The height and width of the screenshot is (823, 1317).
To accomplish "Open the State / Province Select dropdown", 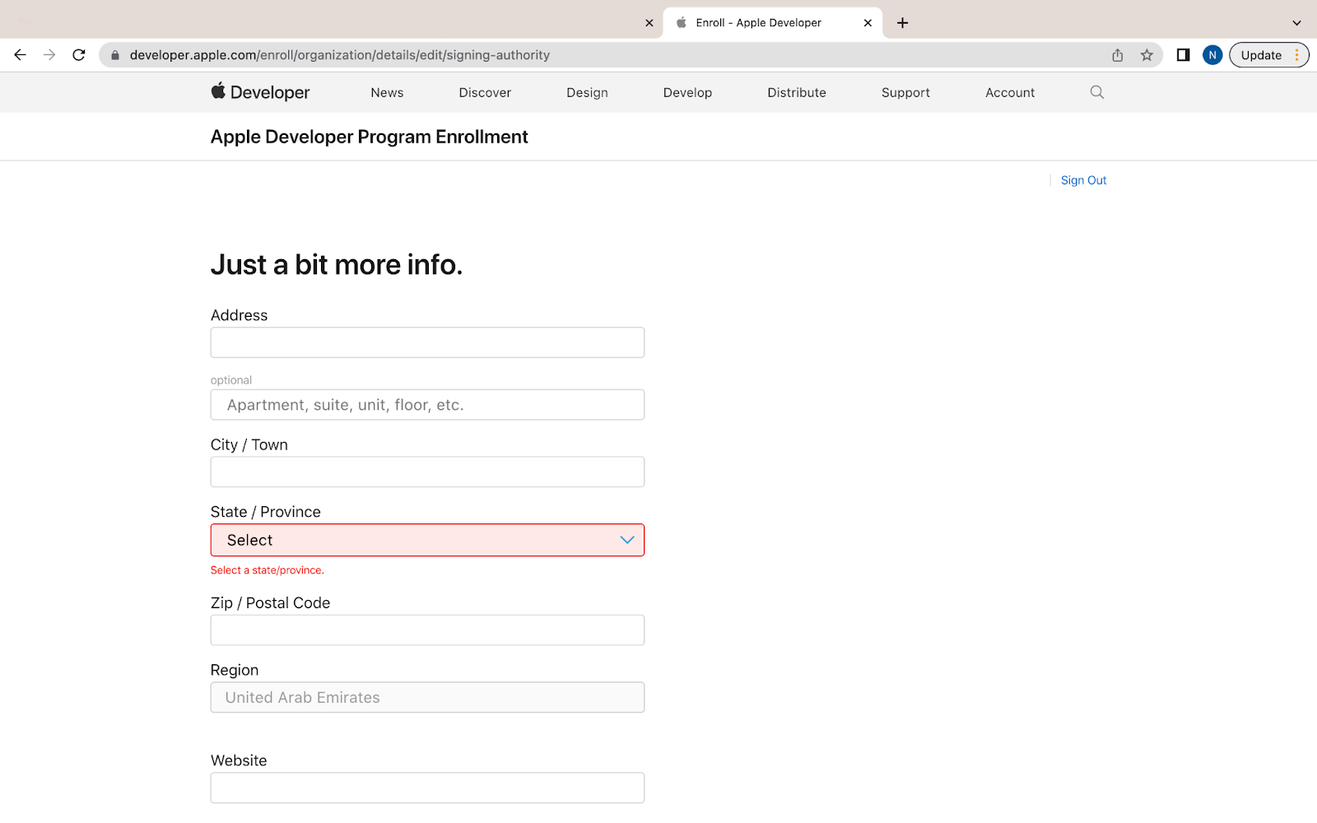I will pos(427,540).
